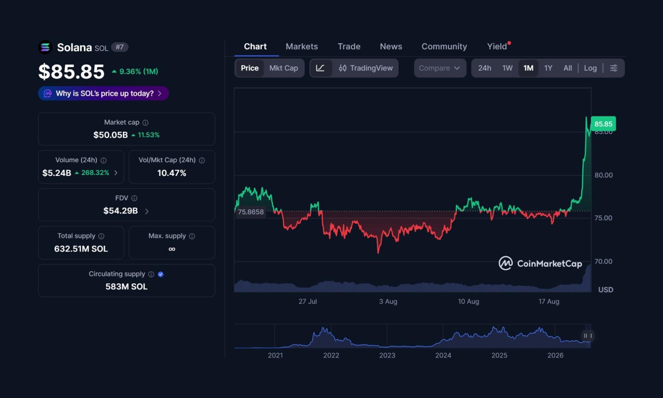Open the chart settings sliders icon
Screen dimensions: 663x398
pyautogui.click(x=614, y=68)
